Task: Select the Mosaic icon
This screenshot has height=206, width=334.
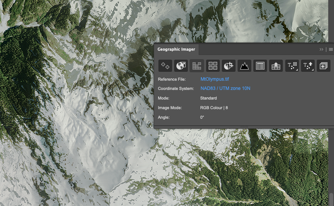Action: click(x=197, y=66)
